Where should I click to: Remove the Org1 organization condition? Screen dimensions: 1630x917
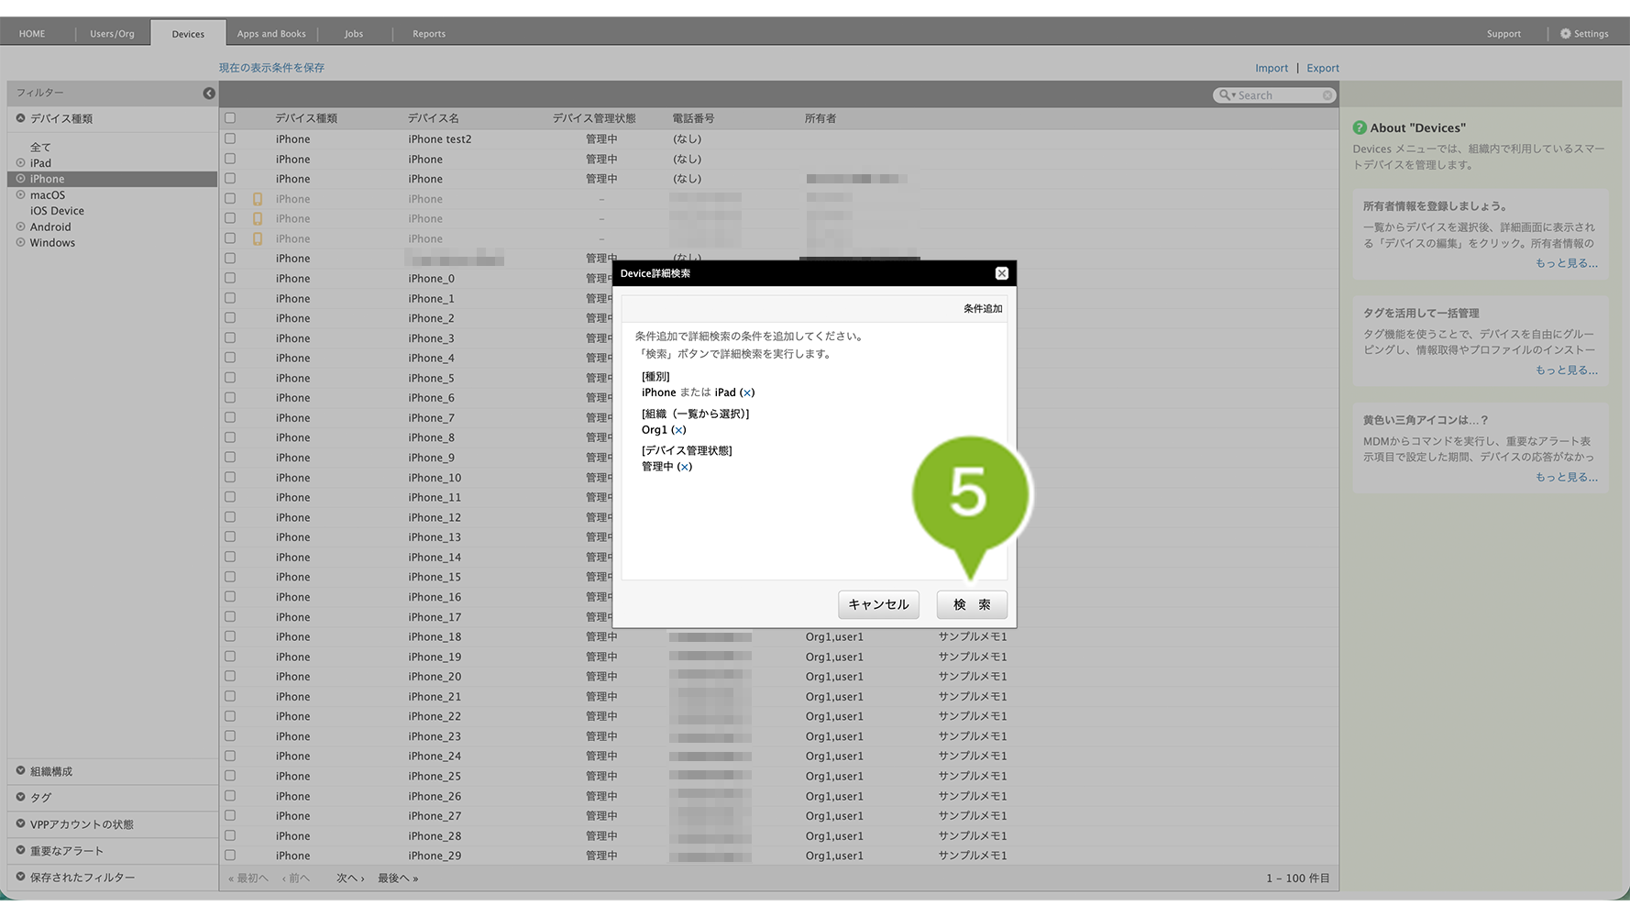click(x=678, y=430)
